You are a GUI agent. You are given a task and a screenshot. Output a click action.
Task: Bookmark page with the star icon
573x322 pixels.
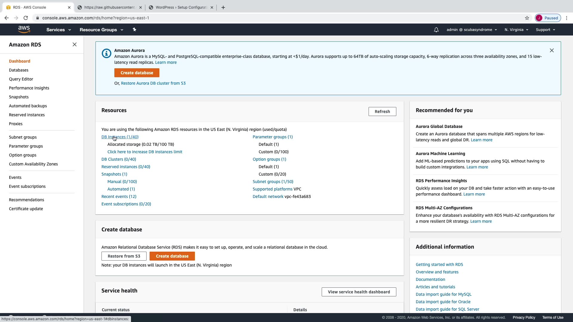(527, 18)
